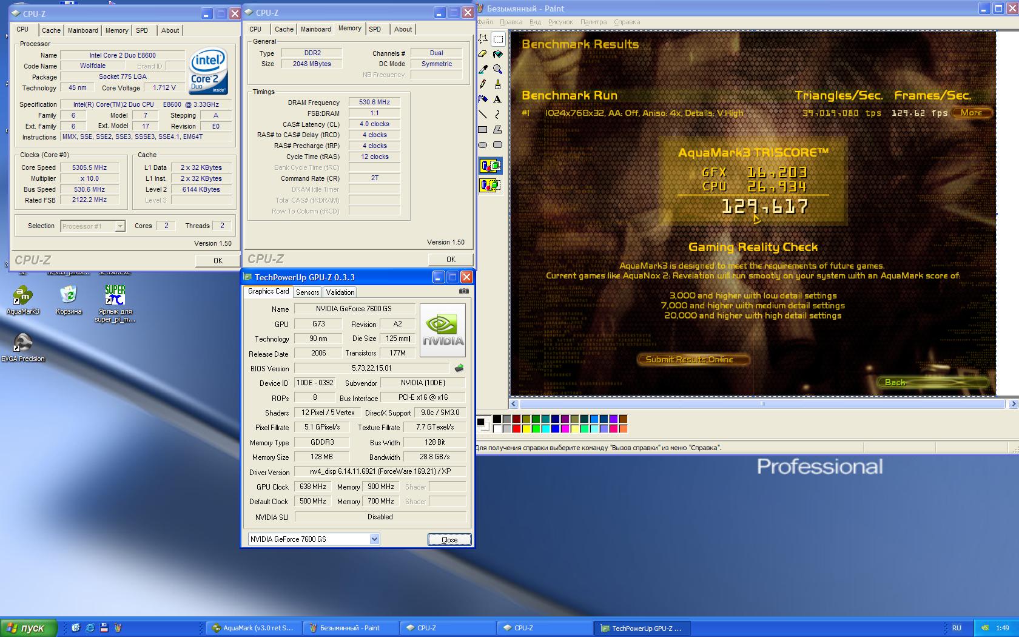This screenshot has height=637, width=1019.
Task: Open the EVGA Precision desktop shortcut
Action: tap(22, 348)
